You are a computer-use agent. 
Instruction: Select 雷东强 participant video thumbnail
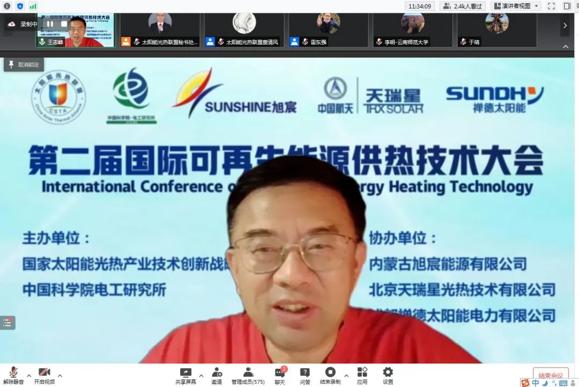coord(328,30)
